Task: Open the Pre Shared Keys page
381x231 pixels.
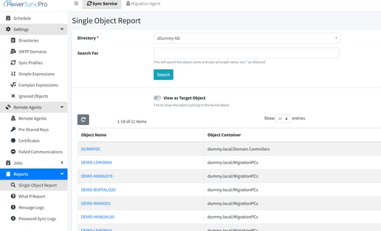Action: coord(34,129)
